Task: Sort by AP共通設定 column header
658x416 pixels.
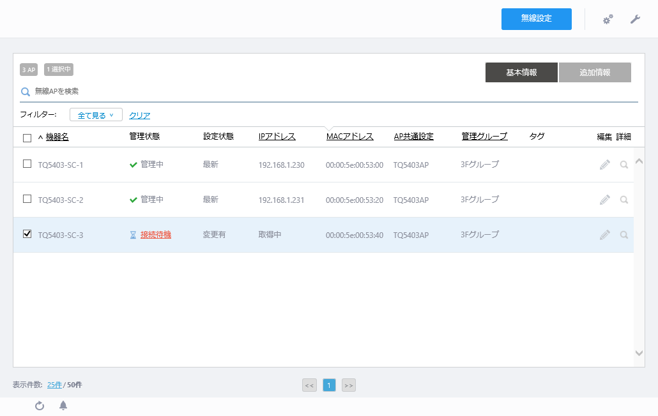Action: point(414,137)
